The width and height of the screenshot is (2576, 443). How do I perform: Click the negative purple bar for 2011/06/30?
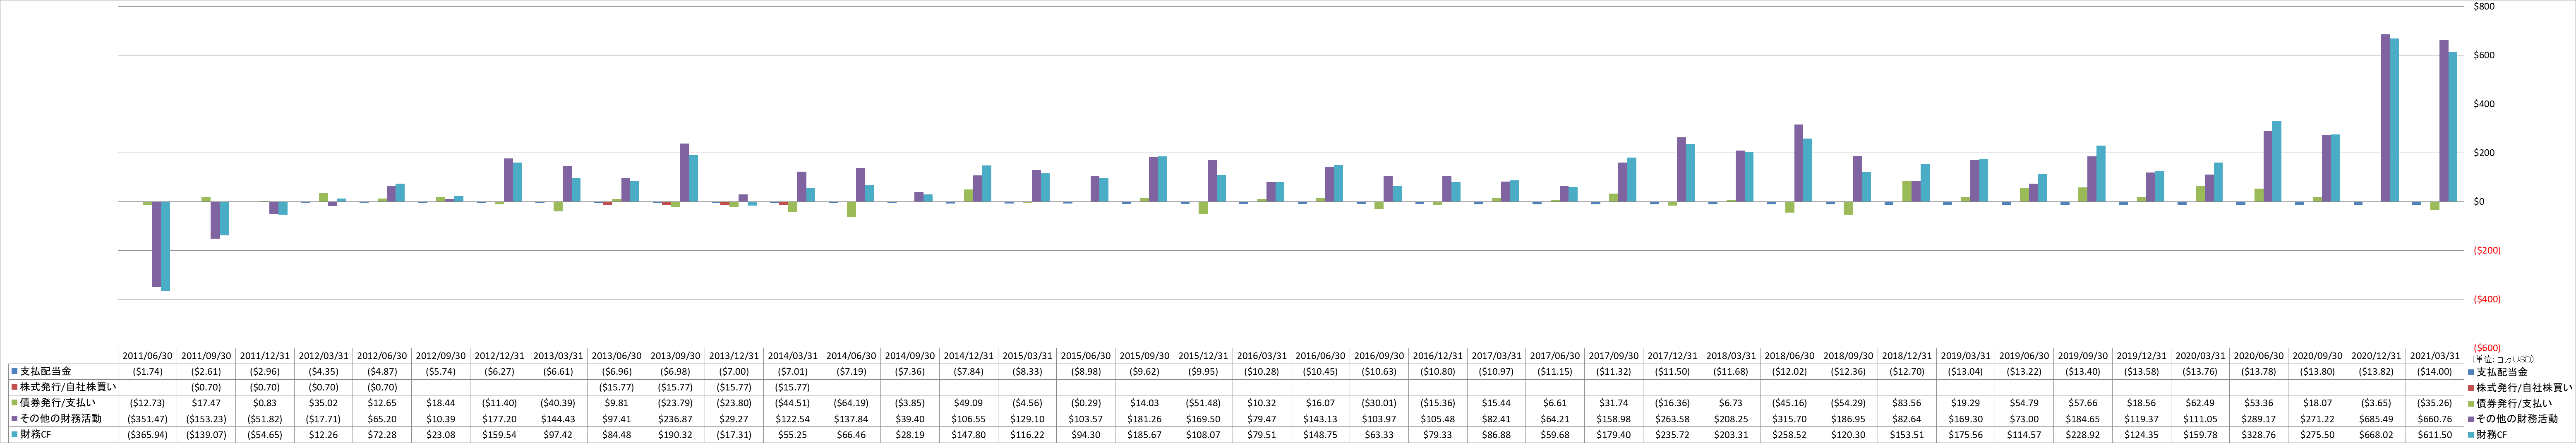tap(156, 245)
